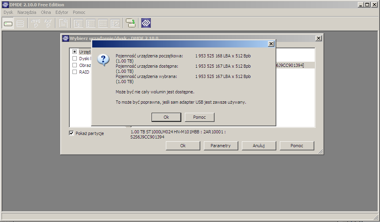Click the resize grip of device dialog
Viewport: 380px width, 222px height.
tap(320, 152)
